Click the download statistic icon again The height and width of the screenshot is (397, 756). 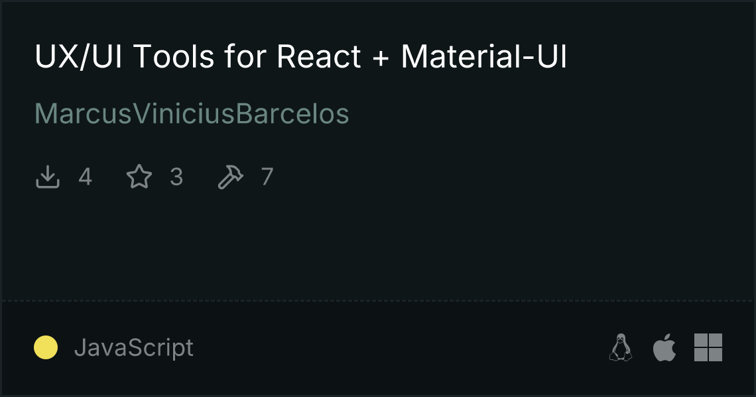(x=46, y=176)
